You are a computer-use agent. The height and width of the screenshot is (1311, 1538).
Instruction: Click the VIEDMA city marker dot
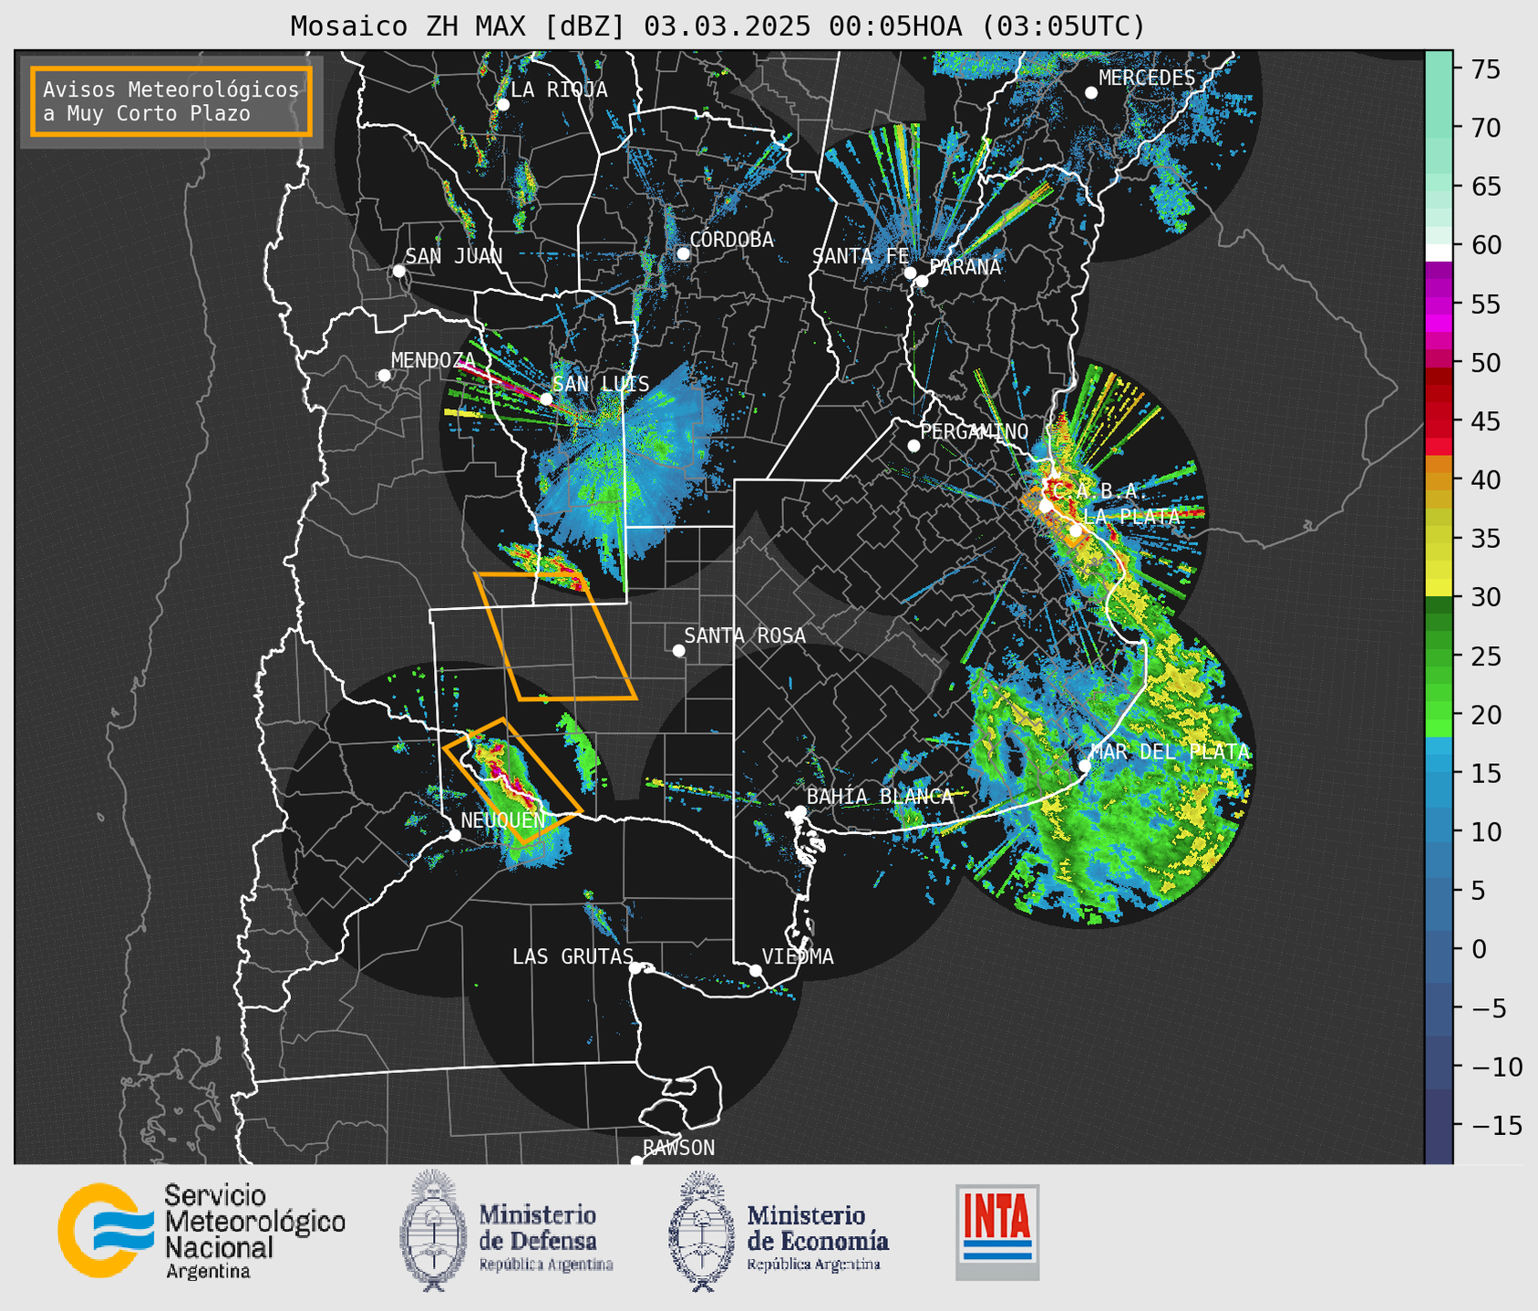756,970
